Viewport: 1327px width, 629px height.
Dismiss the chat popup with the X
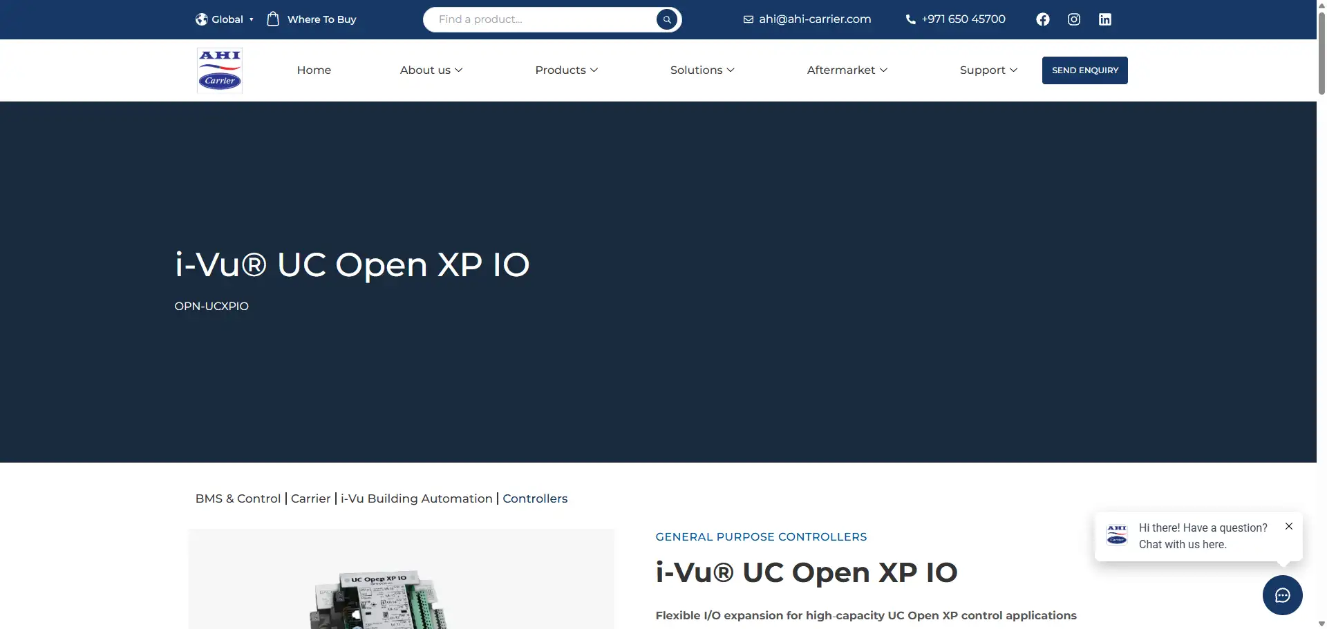[1289, 526]
